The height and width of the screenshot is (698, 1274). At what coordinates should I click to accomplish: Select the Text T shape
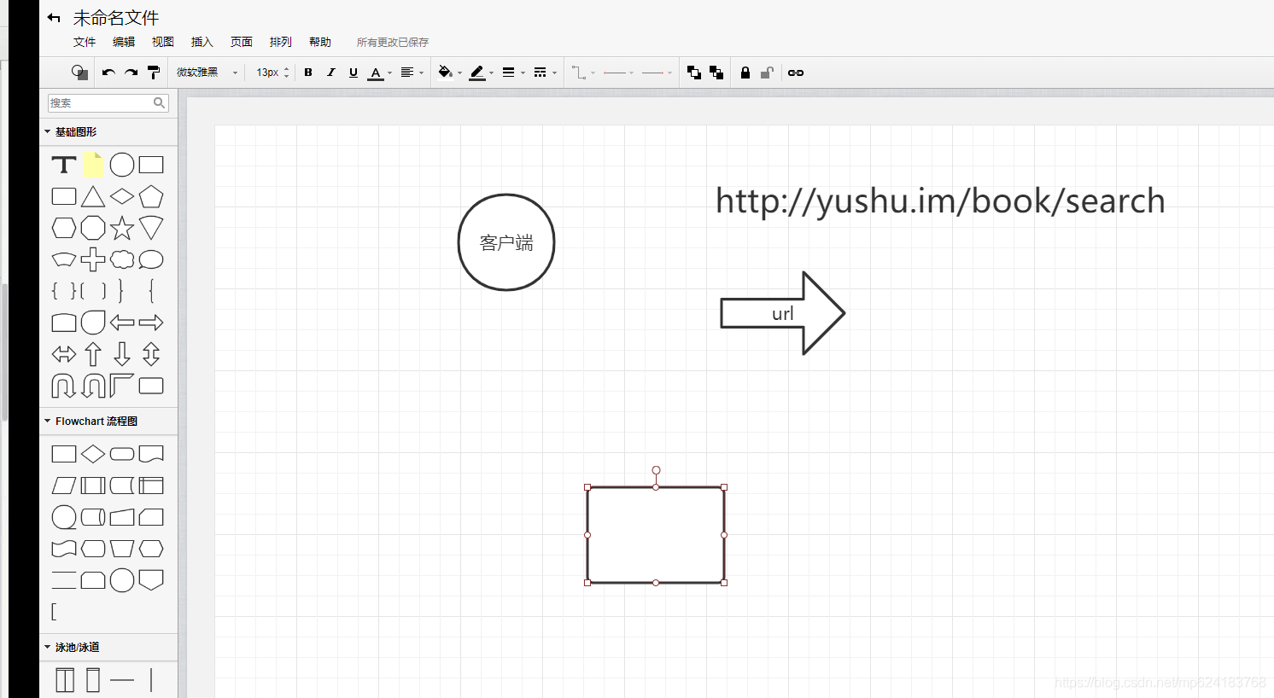64,165
